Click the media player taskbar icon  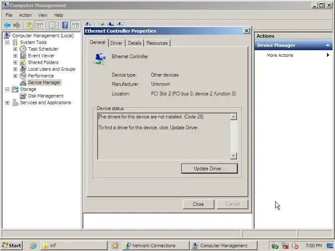115,246
